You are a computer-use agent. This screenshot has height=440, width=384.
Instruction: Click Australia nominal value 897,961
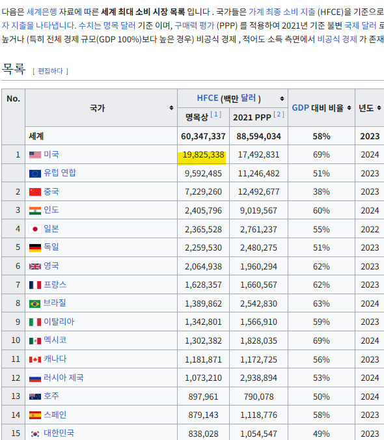[x=203, y=397]
